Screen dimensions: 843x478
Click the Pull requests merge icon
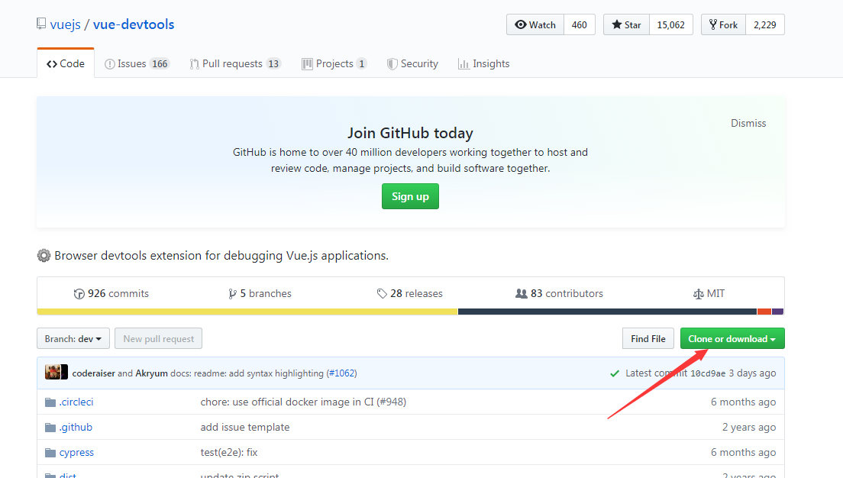coord(194,64)
